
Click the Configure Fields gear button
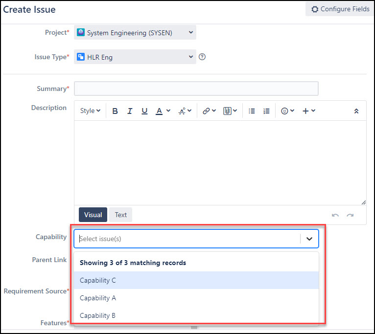340,9
